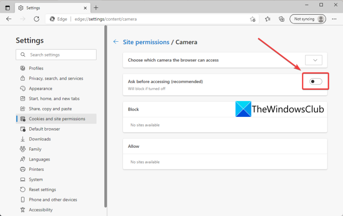343x216 pixels.
Task: Open System settings
Action: 36,179
